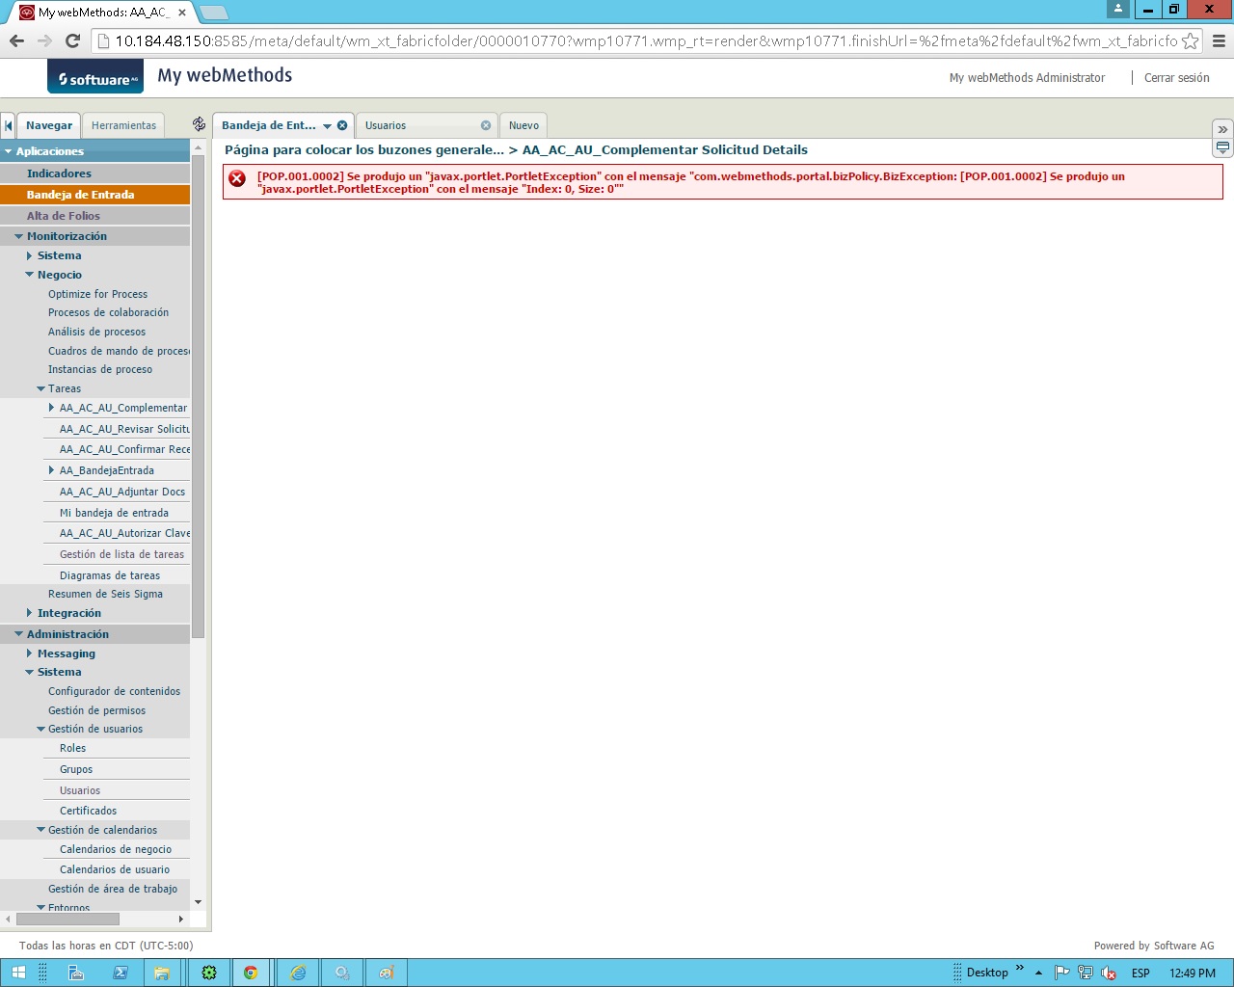1234x987 pixels.
Task: Open Calendarios de negocio
Action: (116, 849)
